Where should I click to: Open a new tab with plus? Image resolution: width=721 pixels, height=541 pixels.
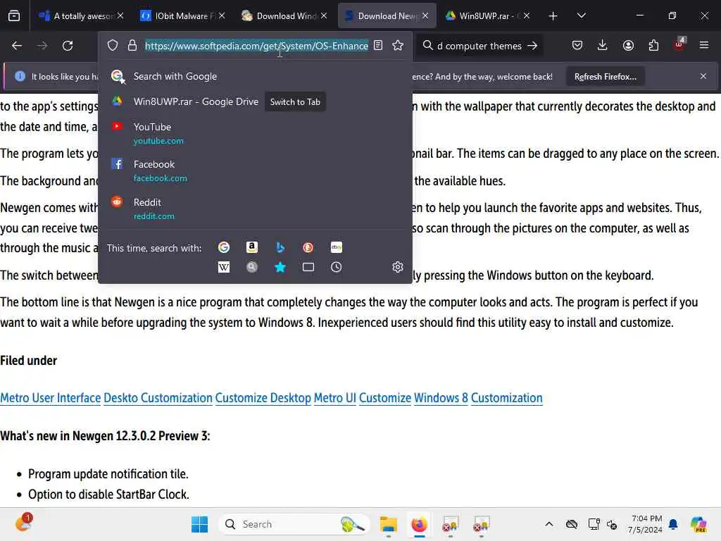(x=553, y=16)
